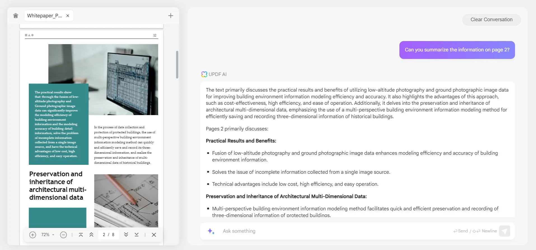The height and width of the screenshot is (250, 536).
Task: Click the PDF viewer vertical scrollbar
Action: (177, 65)
